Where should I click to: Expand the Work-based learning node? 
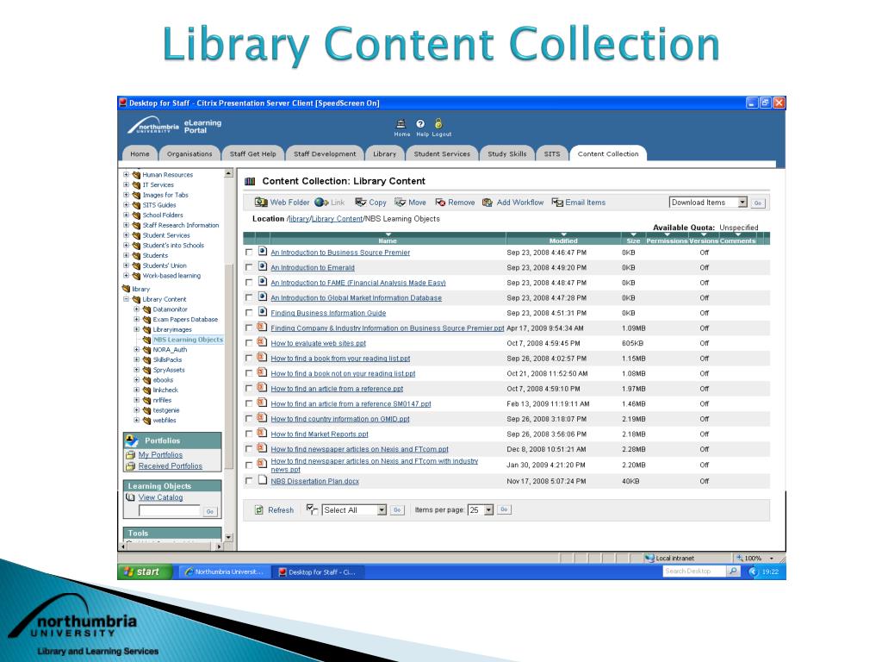pos(126,276)
